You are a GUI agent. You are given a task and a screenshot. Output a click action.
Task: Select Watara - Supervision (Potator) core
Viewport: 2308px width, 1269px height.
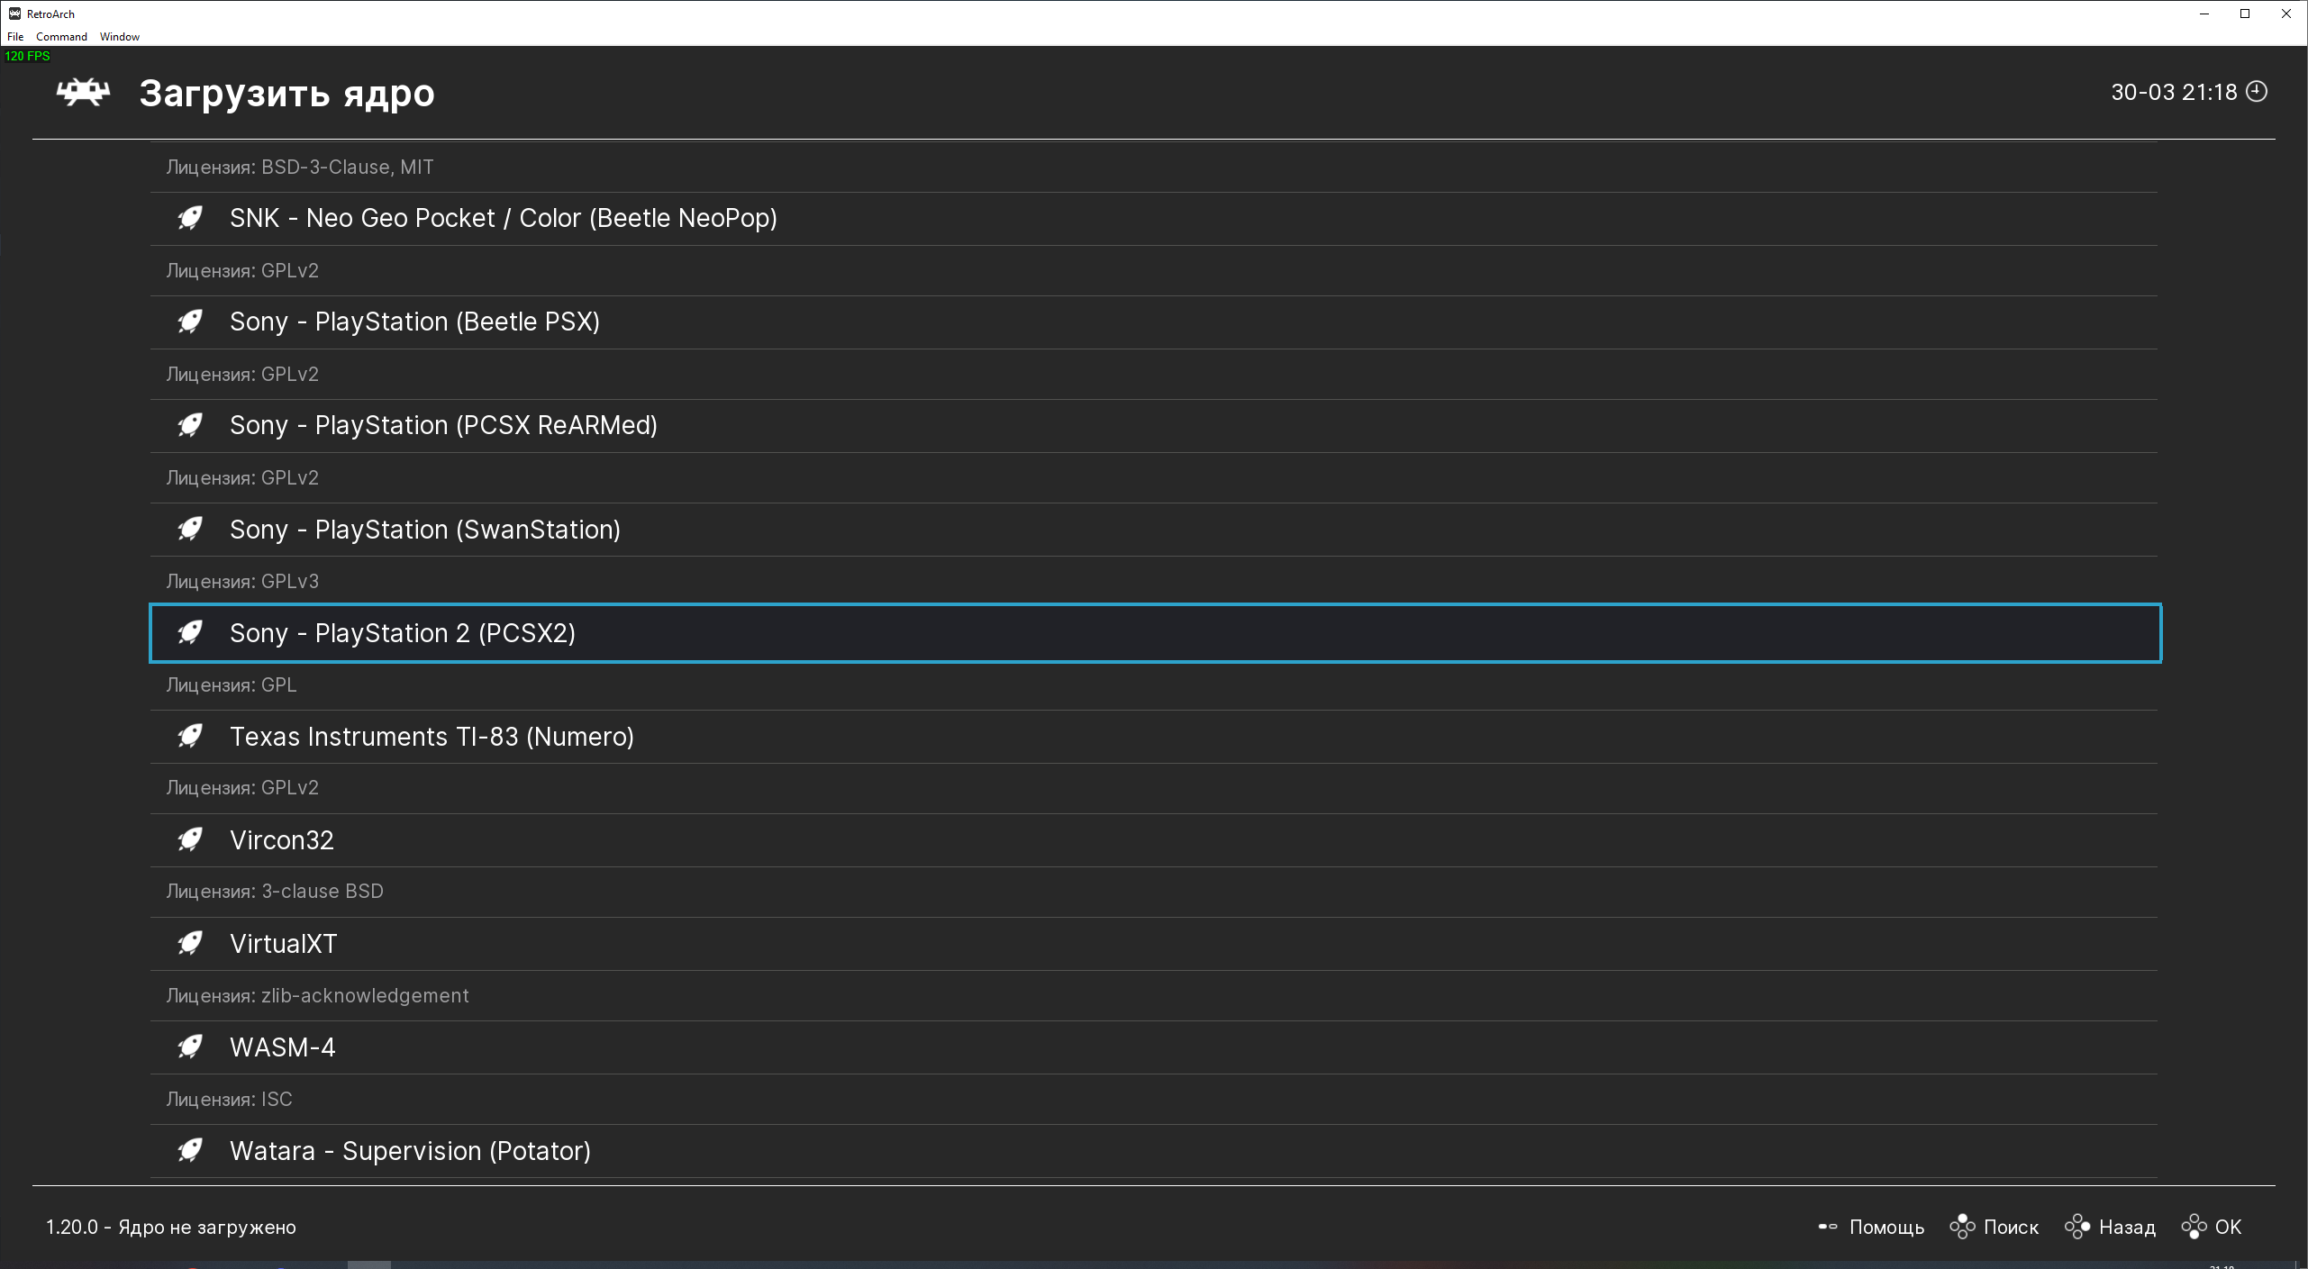pyautogui.click(x=1153, y=1151)
